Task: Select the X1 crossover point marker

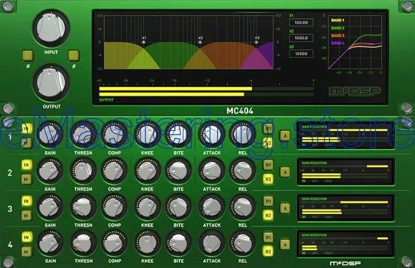Action: (x=144, y=42)
